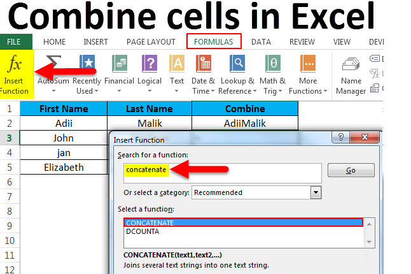Switch to the REVIEW tab
The width and height of the screenshot is (411, 274).
302,41
